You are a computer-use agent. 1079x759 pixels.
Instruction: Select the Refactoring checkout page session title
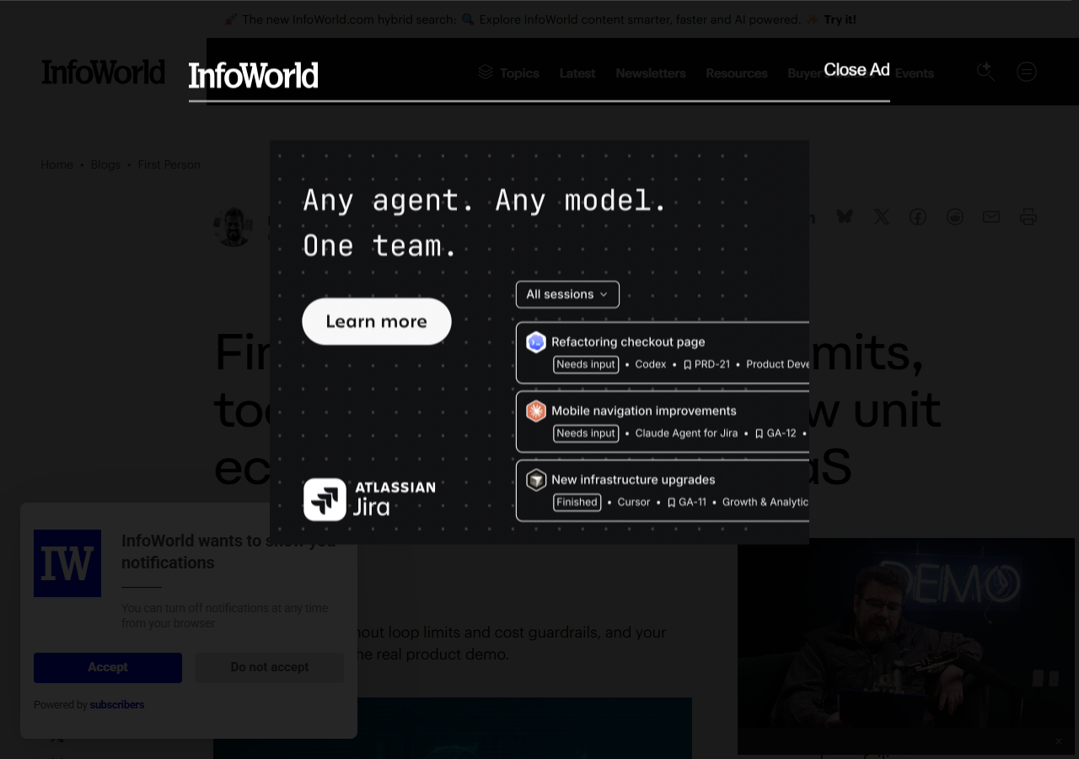click(628, 342)
